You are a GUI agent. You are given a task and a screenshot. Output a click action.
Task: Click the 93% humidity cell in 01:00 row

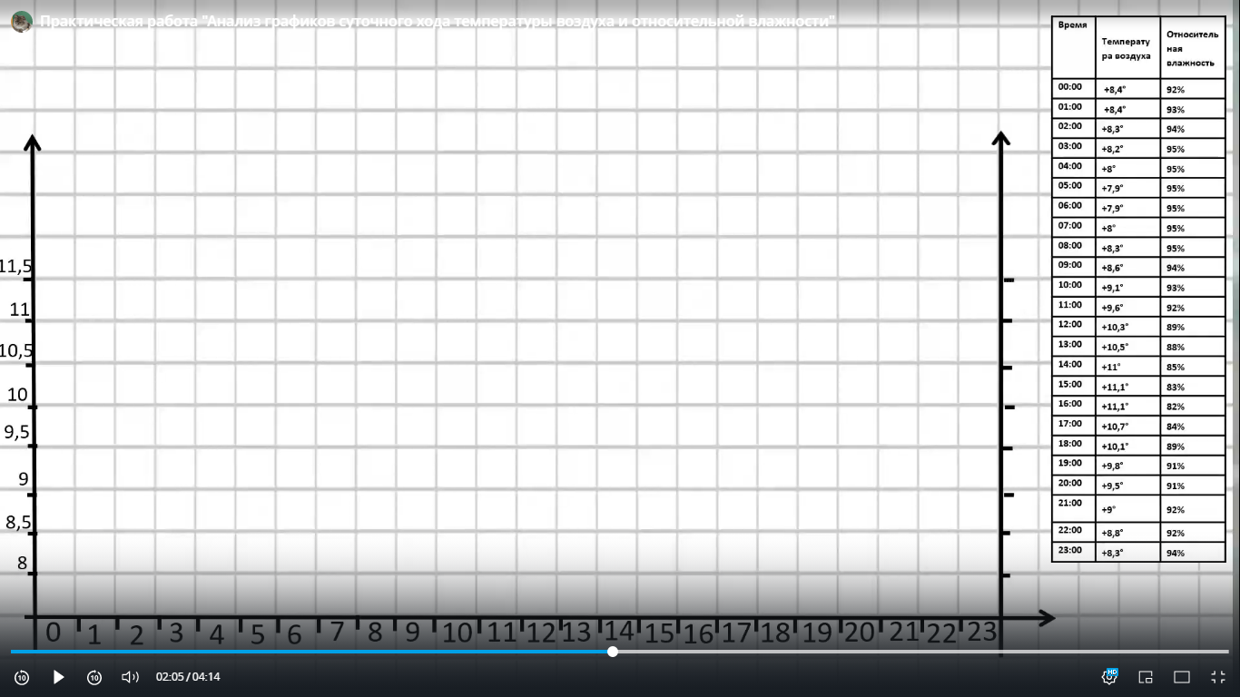tap(1193, 109)
